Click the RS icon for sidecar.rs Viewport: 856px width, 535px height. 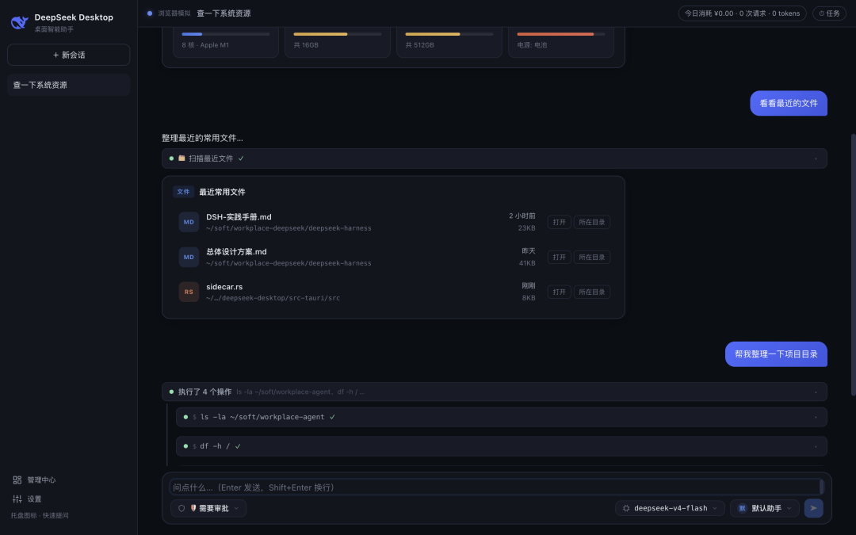[x=189, y=292]
